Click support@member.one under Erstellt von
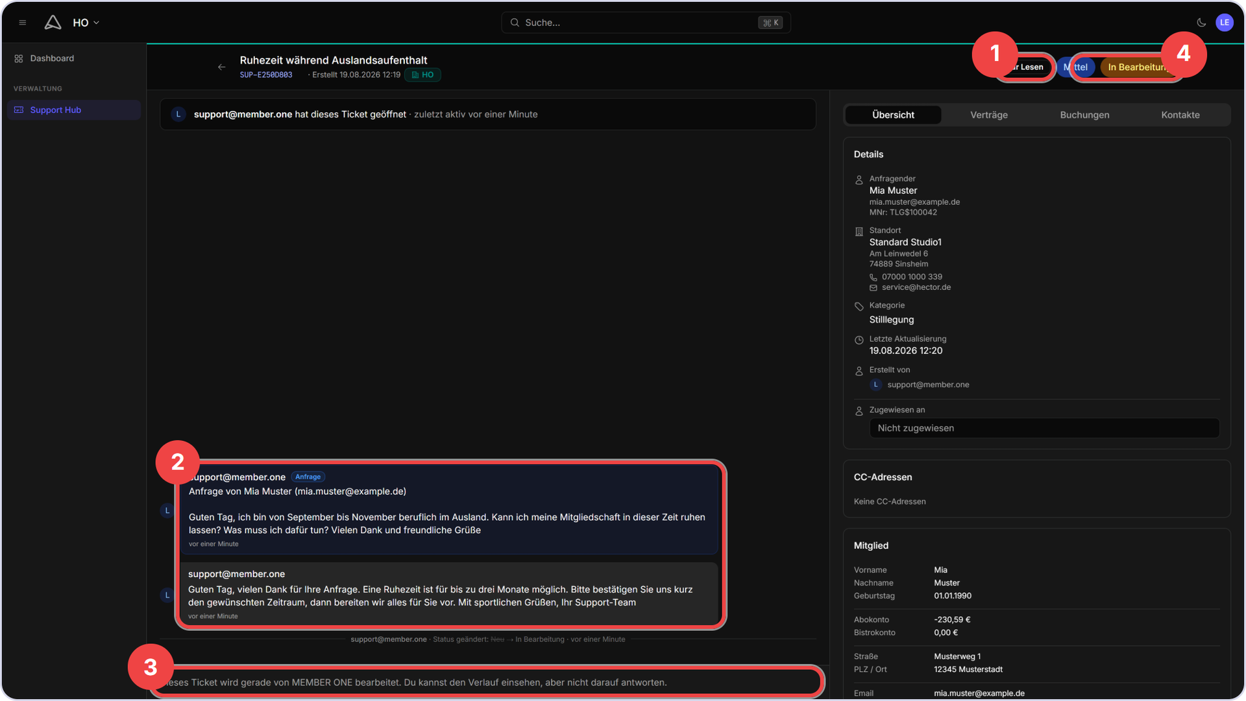1246x701 pixels. point(928,385)
